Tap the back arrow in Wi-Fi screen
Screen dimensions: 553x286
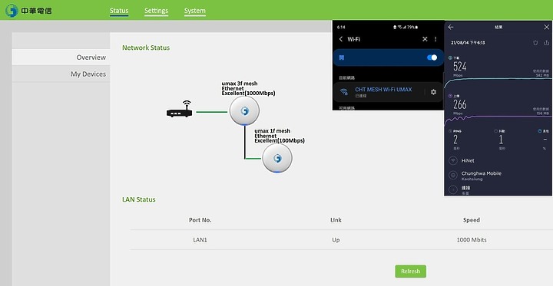point(341,39)
